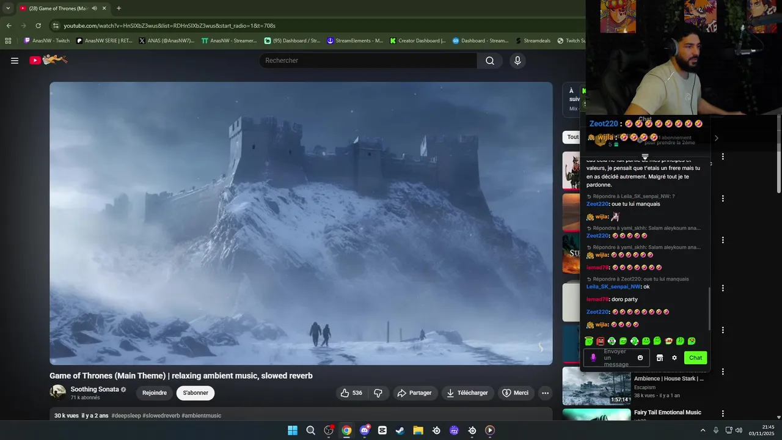Open the emoji picker in chat box
The image size is (782, 440).
pyautogui.click(x=640, y=358)
